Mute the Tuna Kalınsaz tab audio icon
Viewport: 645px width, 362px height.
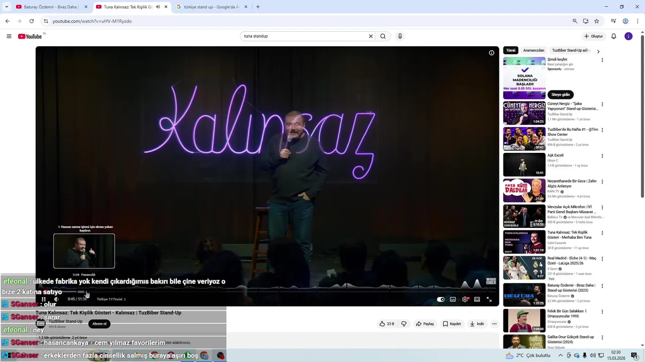[x=158, y=7]
